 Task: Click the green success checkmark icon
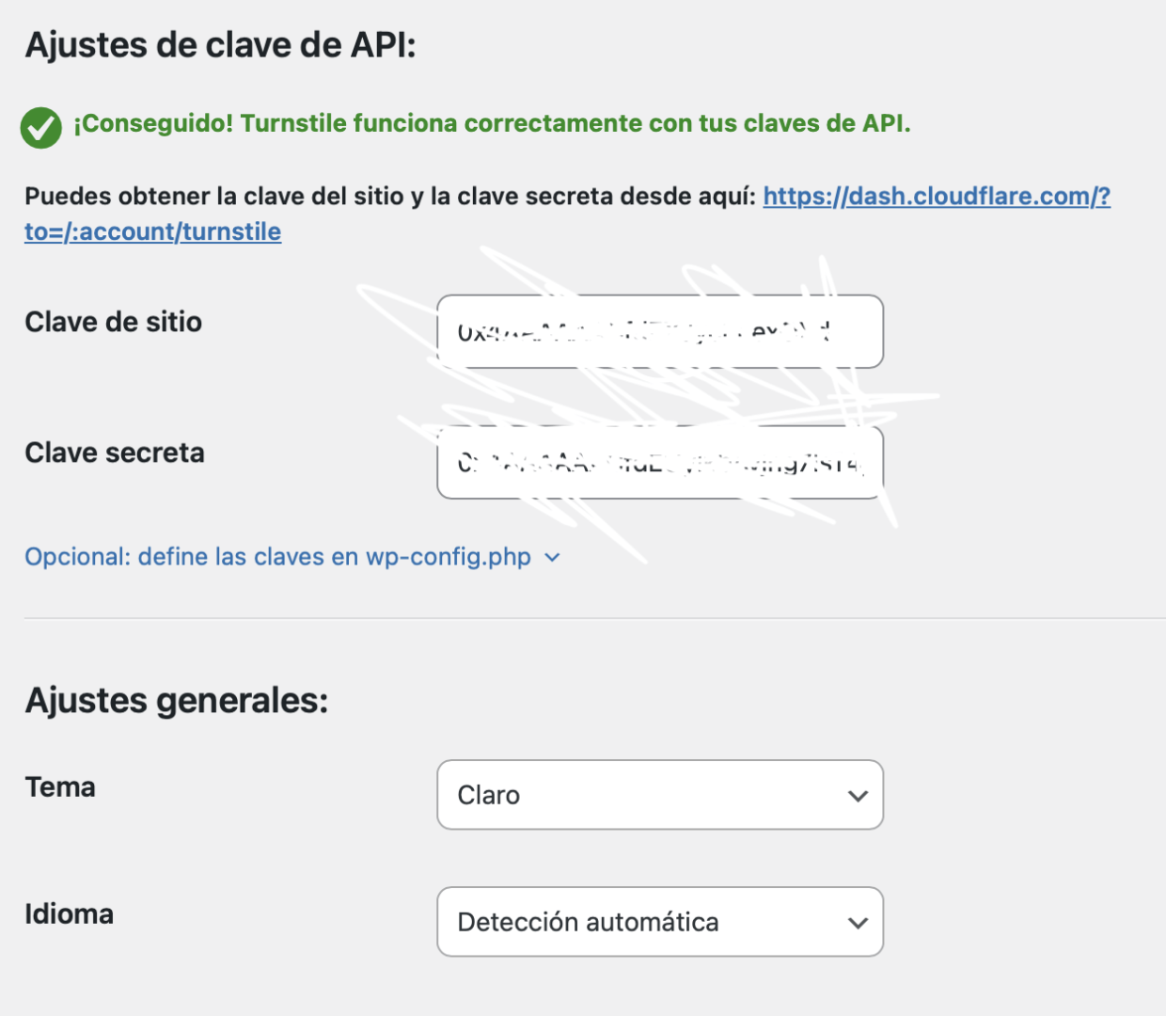click(40, 127)
